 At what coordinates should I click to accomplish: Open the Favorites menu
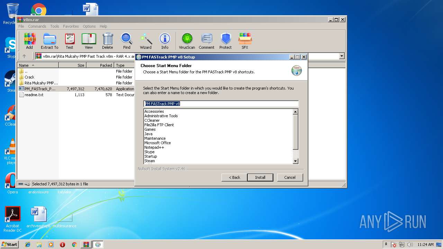click(x=71, y=26)
